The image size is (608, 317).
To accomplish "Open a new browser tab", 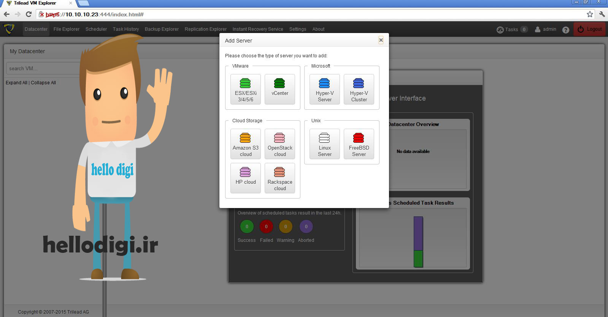I will [83, 3].
